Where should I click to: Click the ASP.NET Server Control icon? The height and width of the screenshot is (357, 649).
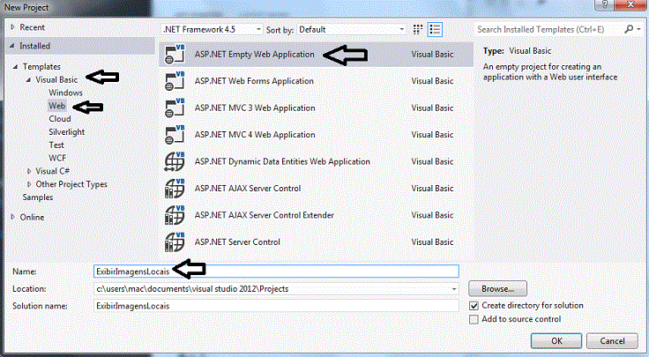click(175, 242)
